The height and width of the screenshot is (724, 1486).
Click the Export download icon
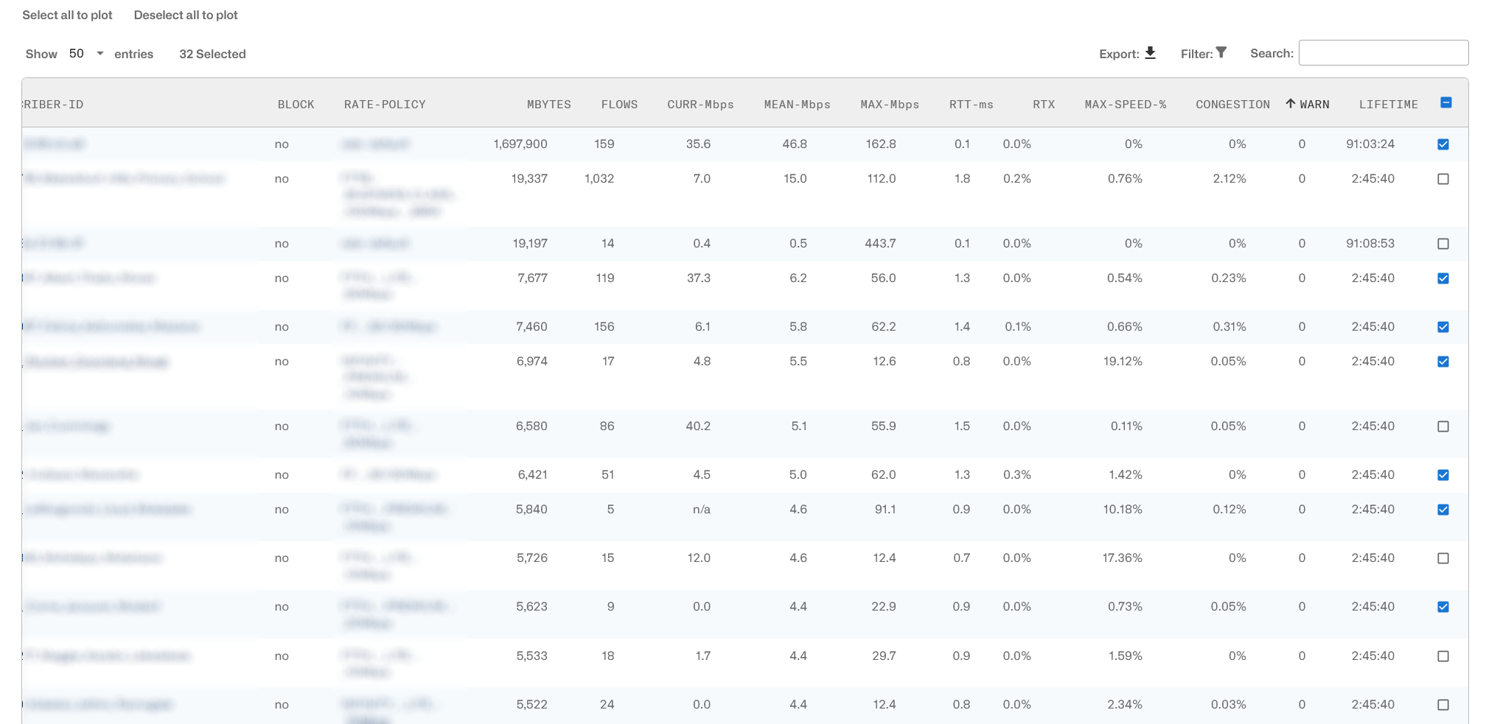1150,53
